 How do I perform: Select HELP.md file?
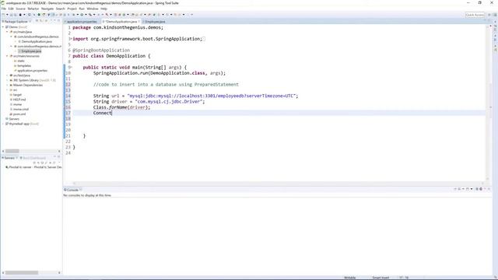pyautogui.click(x=19, y=100)
